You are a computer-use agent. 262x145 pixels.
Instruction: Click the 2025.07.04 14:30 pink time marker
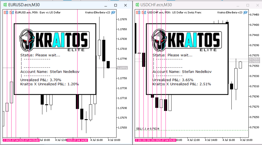77,140
